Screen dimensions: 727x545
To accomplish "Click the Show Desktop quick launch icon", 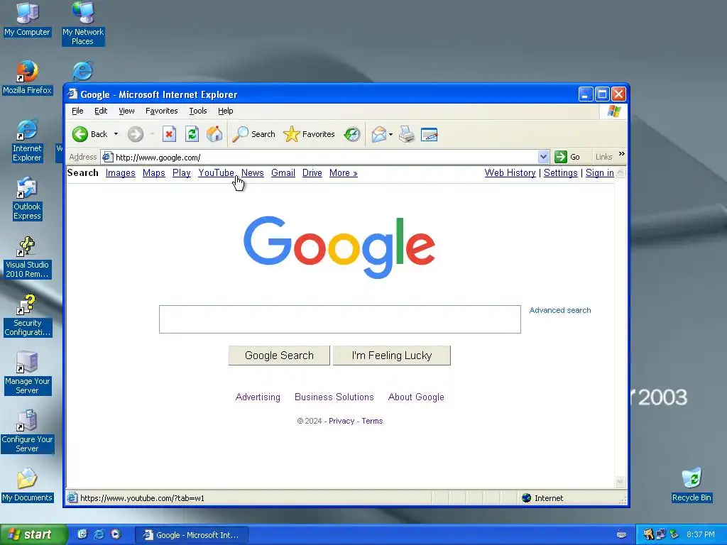I will coord(82,534).
